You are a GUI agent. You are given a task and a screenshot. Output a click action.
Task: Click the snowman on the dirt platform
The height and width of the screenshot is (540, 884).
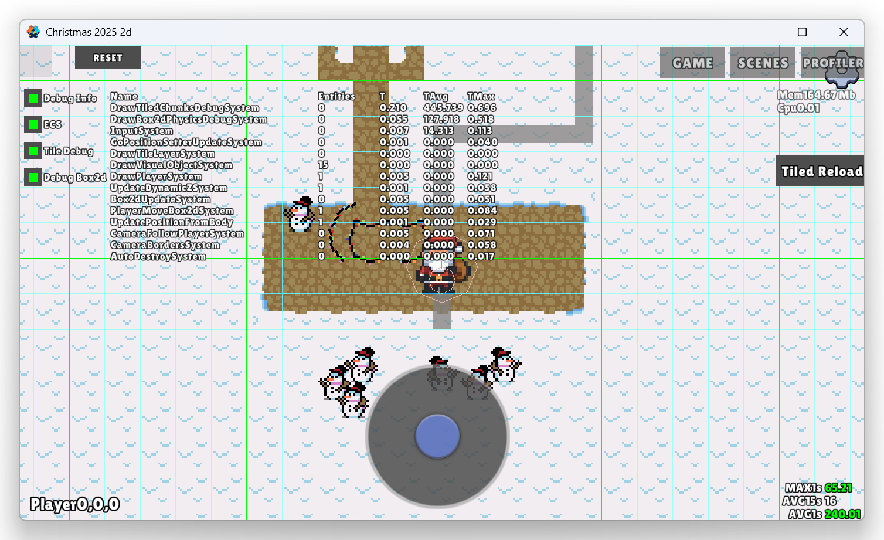(300, 215)
